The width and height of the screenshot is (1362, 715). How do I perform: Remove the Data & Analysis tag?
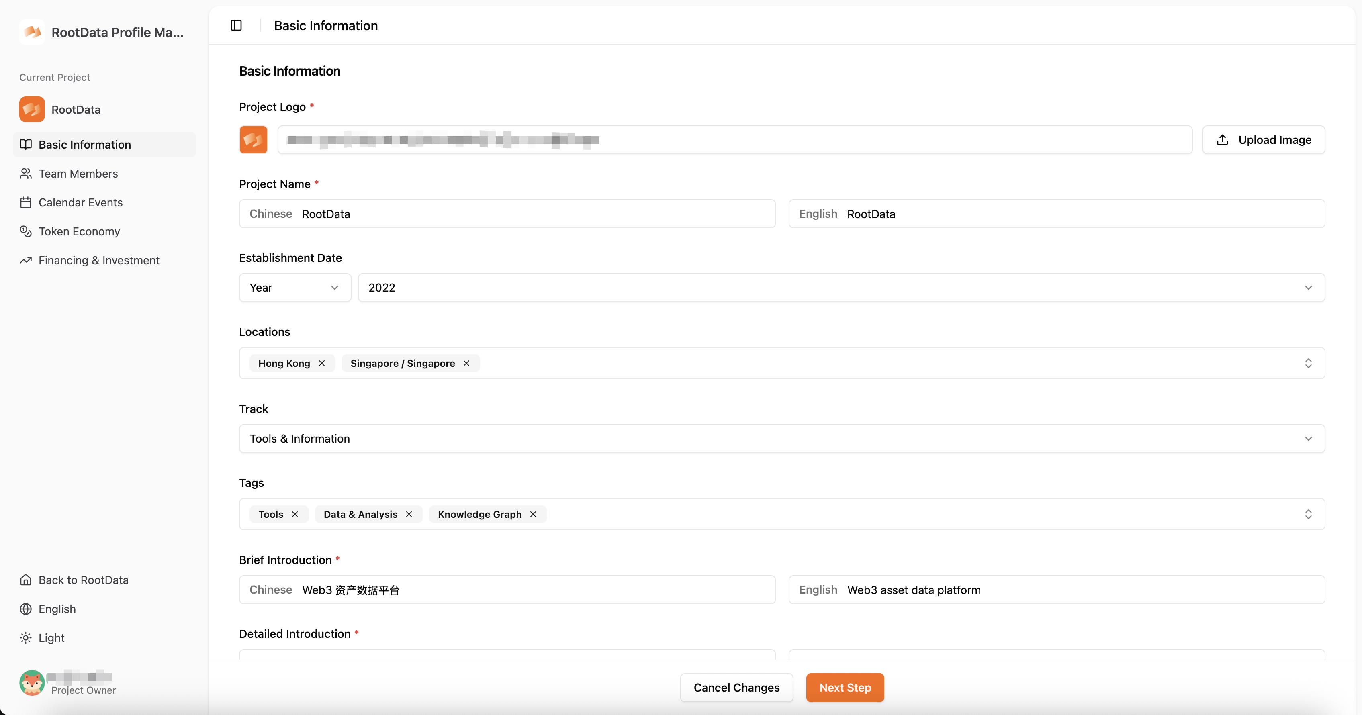click(x=409, y=514)
